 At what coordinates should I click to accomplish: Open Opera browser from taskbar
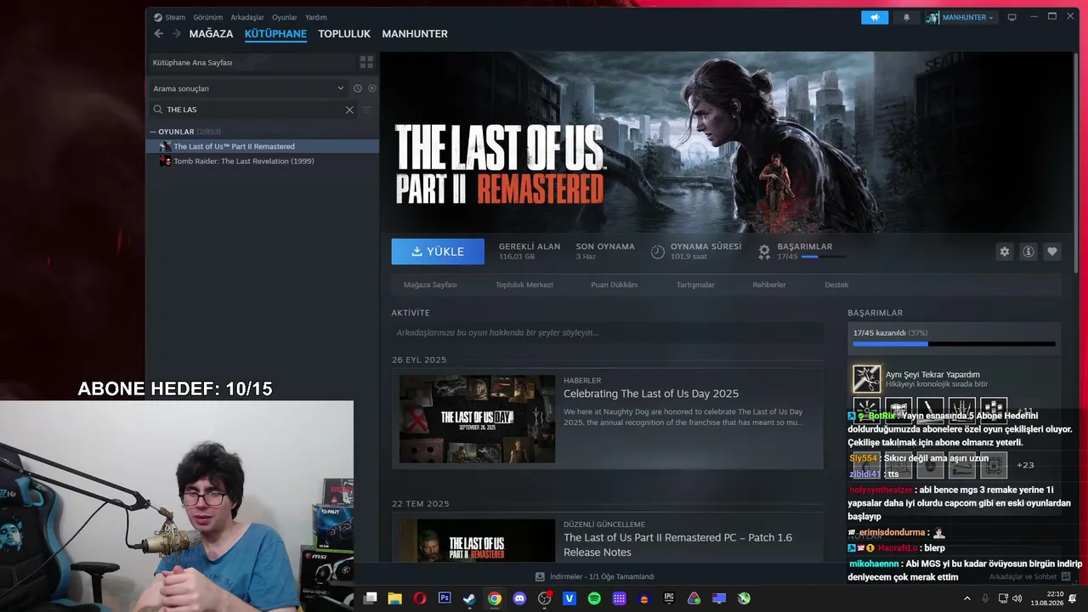point(419,598)
